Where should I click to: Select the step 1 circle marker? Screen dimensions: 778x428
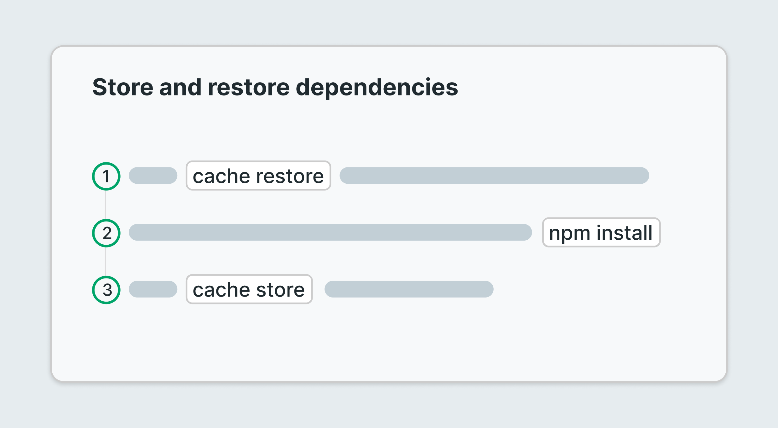click(x=106, y=176)
